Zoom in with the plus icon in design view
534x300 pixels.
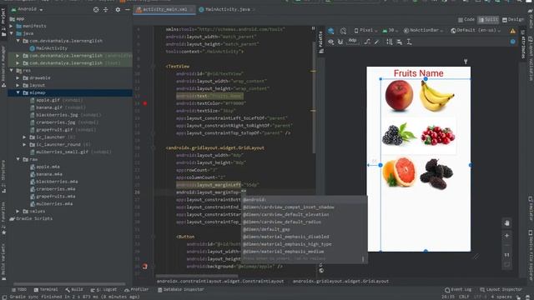click(x=506, y=236)
